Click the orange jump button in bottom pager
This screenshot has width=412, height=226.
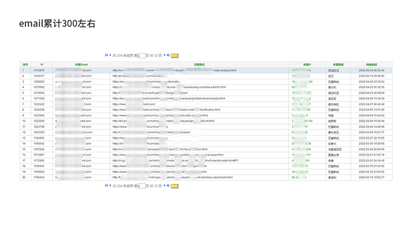coord(174,186)
